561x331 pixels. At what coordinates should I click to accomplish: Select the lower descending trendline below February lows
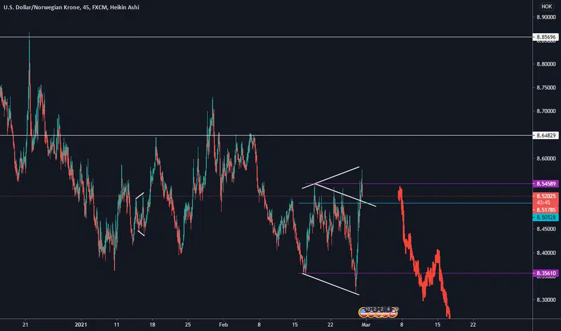330,284
